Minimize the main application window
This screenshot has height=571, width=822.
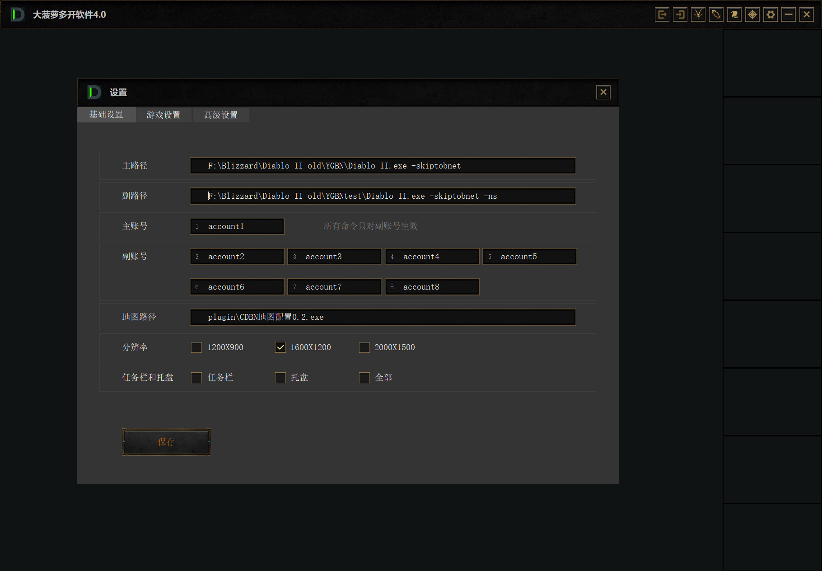point(789,14)
